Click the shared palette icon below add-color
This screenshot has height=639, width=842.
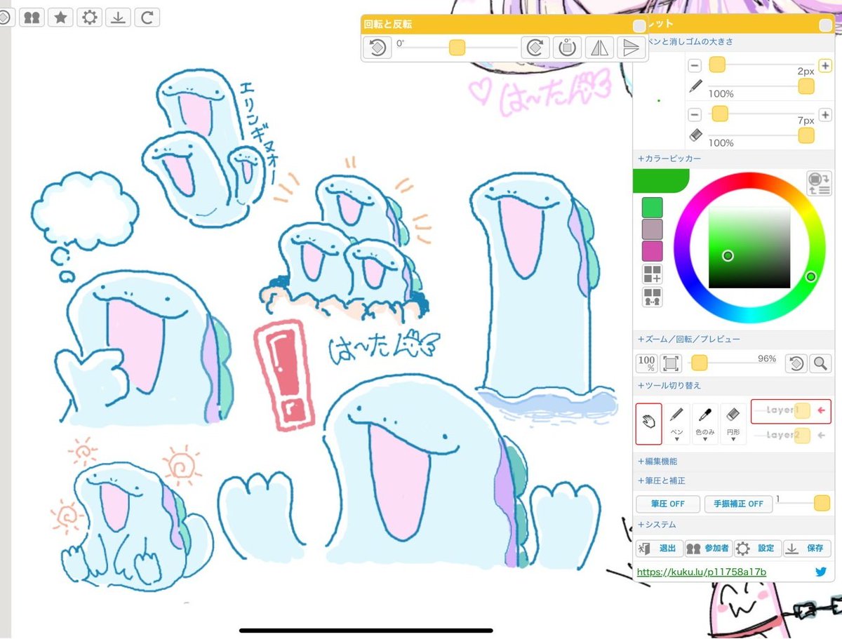coord(653,297)
